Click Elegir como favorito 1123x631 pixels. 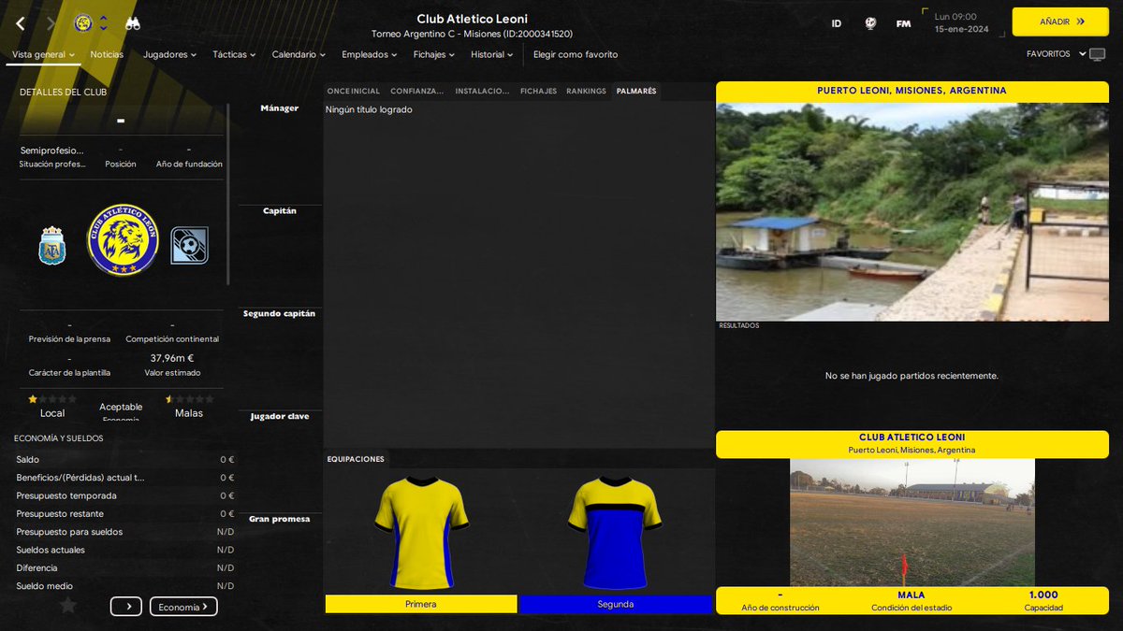coord(576,54)
